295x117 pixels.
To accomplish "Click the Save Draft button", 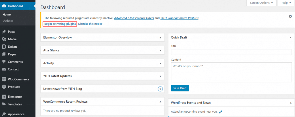I will (180, 88).
